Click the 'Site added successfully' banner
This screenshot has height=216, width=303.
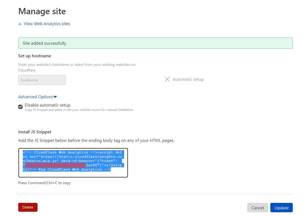tap(155, 43)
